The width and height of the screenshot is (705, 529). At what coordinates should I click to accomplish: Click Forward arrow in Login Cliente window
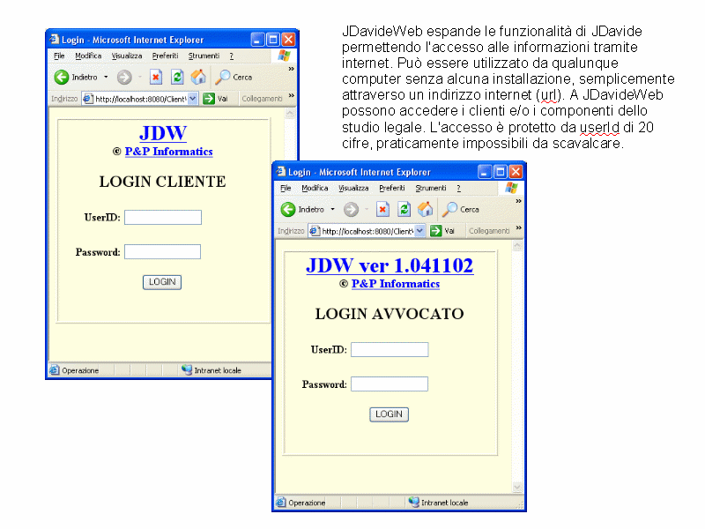pyautogui.click(x=124, y=78)
